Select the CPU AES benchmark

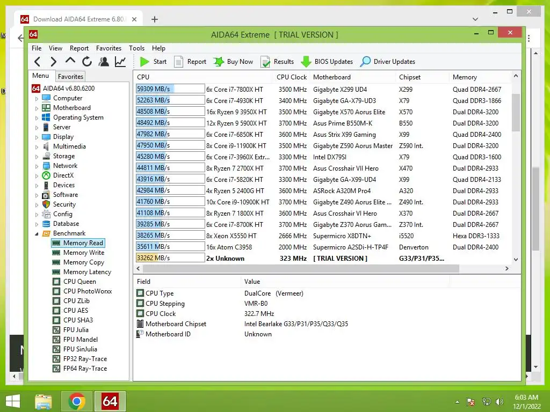pos(70,311)
